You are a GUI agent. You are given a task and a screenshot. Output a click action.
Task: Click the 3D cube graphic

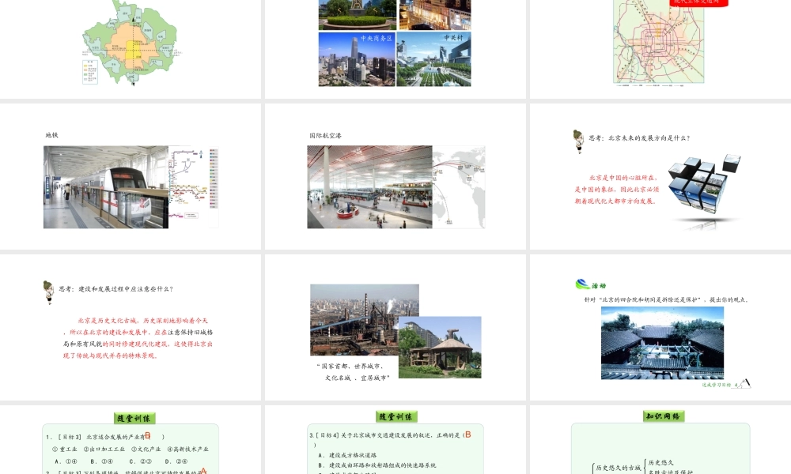702,188
